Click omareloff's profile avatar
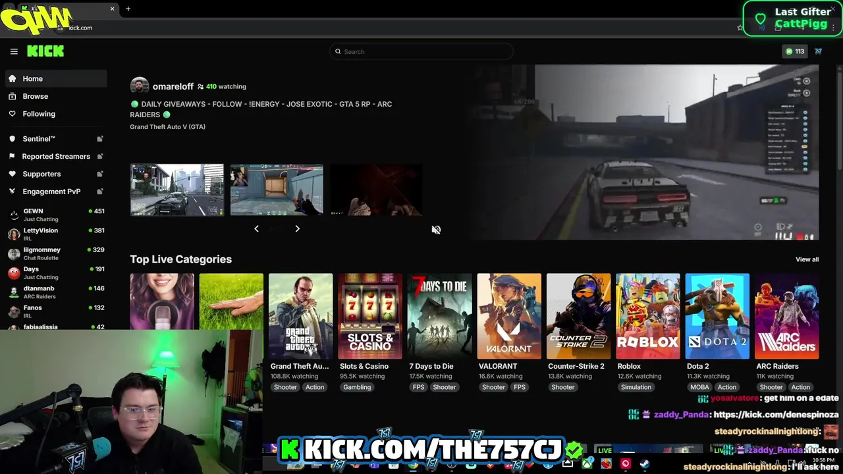This screenshot has height=474, width=843. (139, 86)
